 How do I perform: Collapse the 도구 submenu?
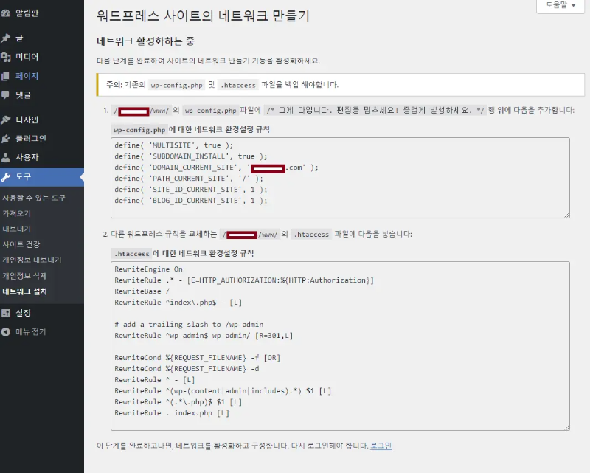point(29,177)
